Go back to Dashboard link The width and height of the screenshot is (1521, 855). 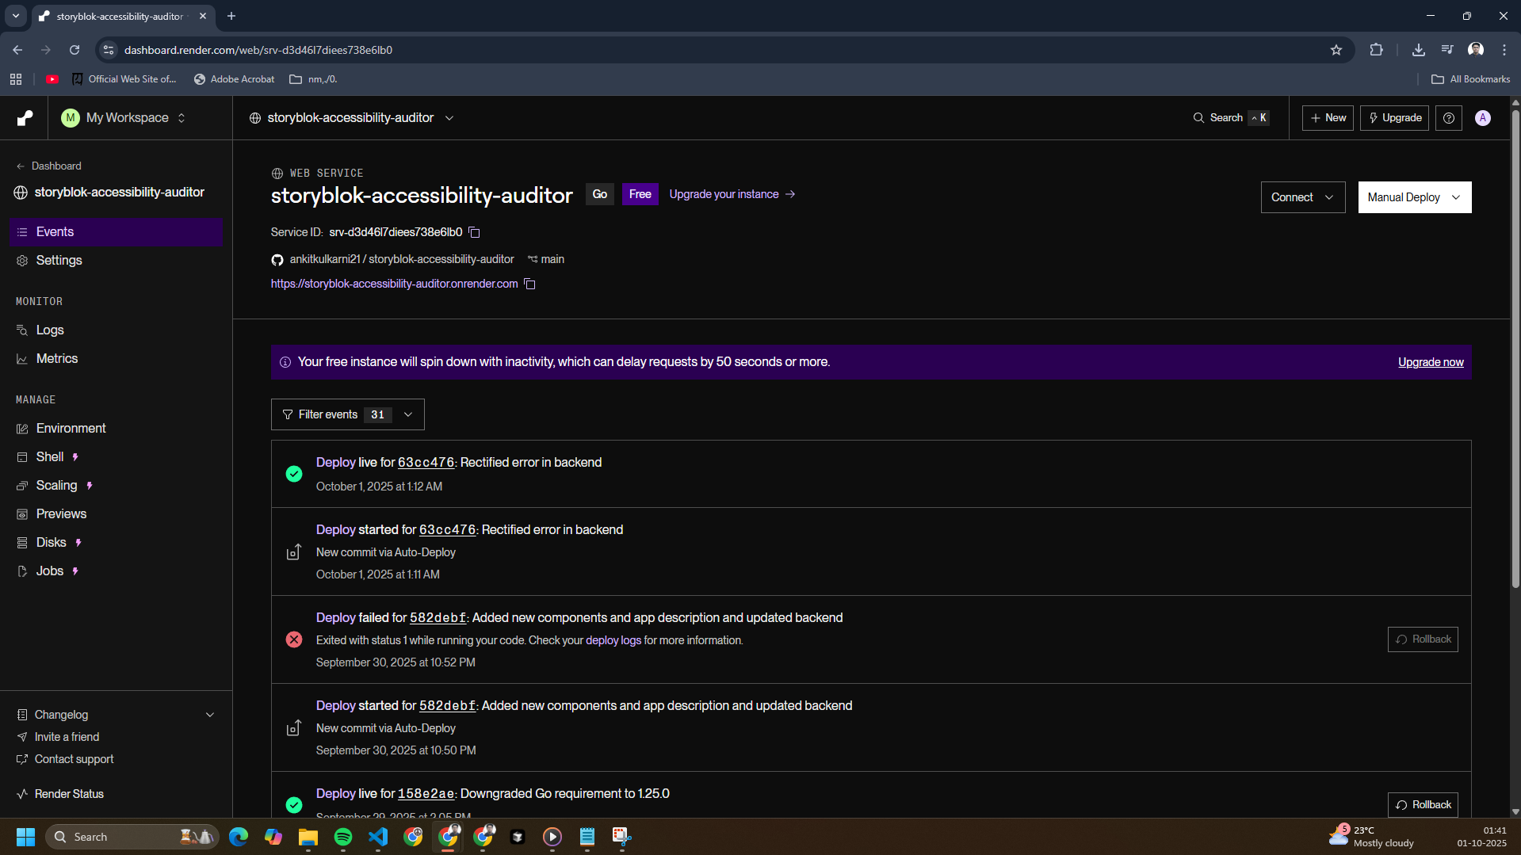coord(48,166)
